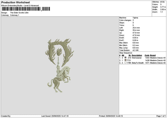This screenshot has height=118, width=167.
Task: Click the Colors value 3
Action: tap(161, 4)
